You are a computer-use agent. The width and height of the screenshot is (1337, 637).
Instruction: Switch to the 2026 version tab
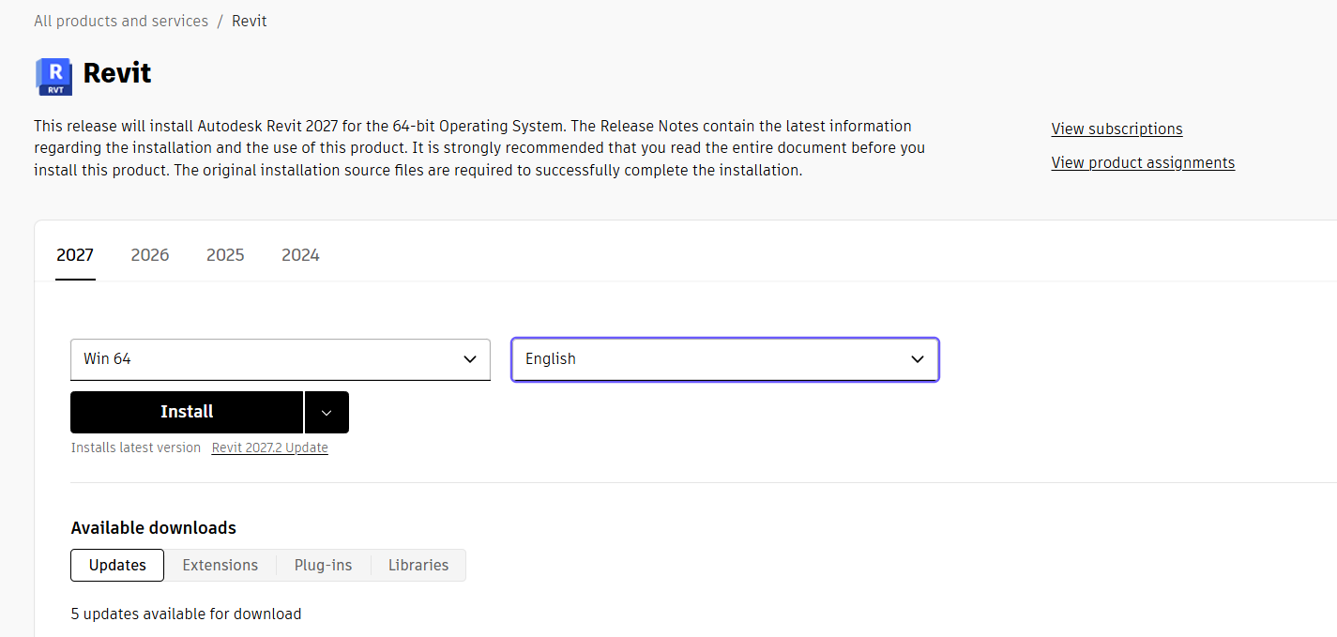[x=150, y=255]
